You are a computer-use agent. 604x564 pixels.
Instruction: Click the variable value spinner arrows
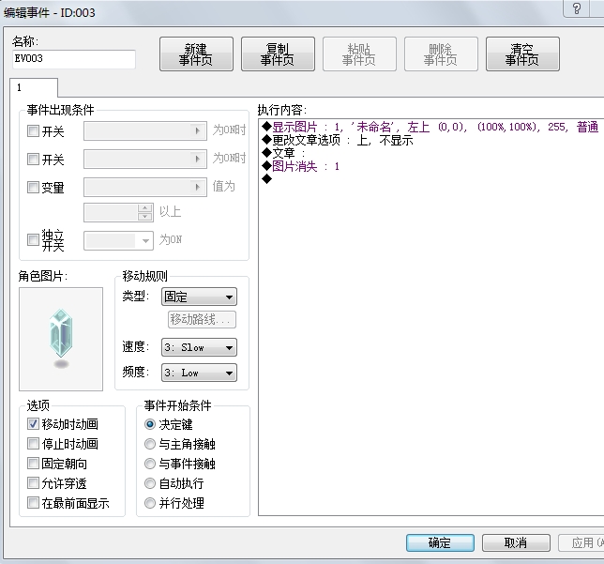click(144, 212)
